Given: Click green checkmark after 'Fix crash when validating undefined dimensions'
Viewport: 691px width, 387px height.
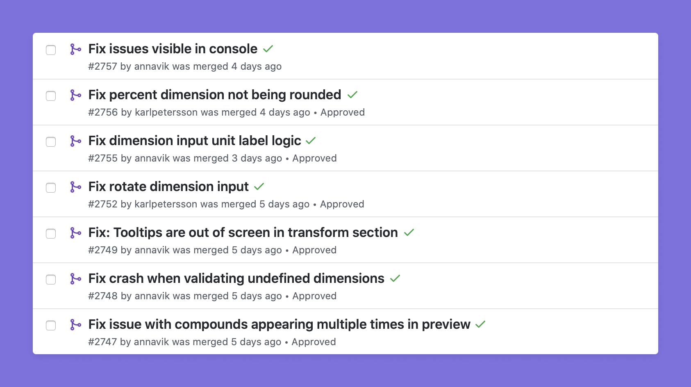Looking at the screenshot, I should click(x=395, y=278).
